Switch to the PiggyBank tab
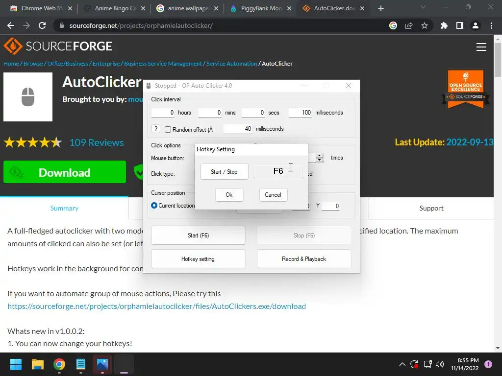 pos(261,8)
